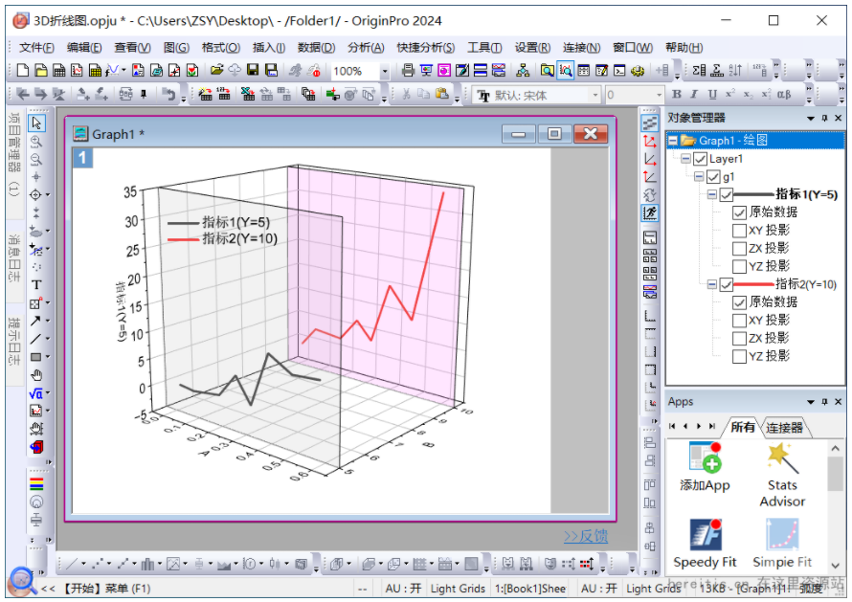Click the Italic formatting button

694,95
